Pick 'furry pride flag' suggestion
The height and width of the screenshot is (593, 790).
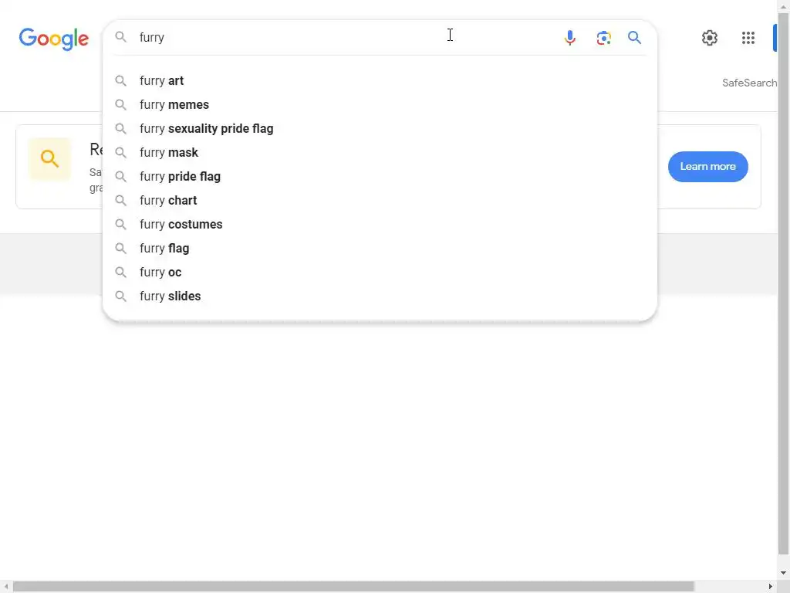[x=180, y=176]
